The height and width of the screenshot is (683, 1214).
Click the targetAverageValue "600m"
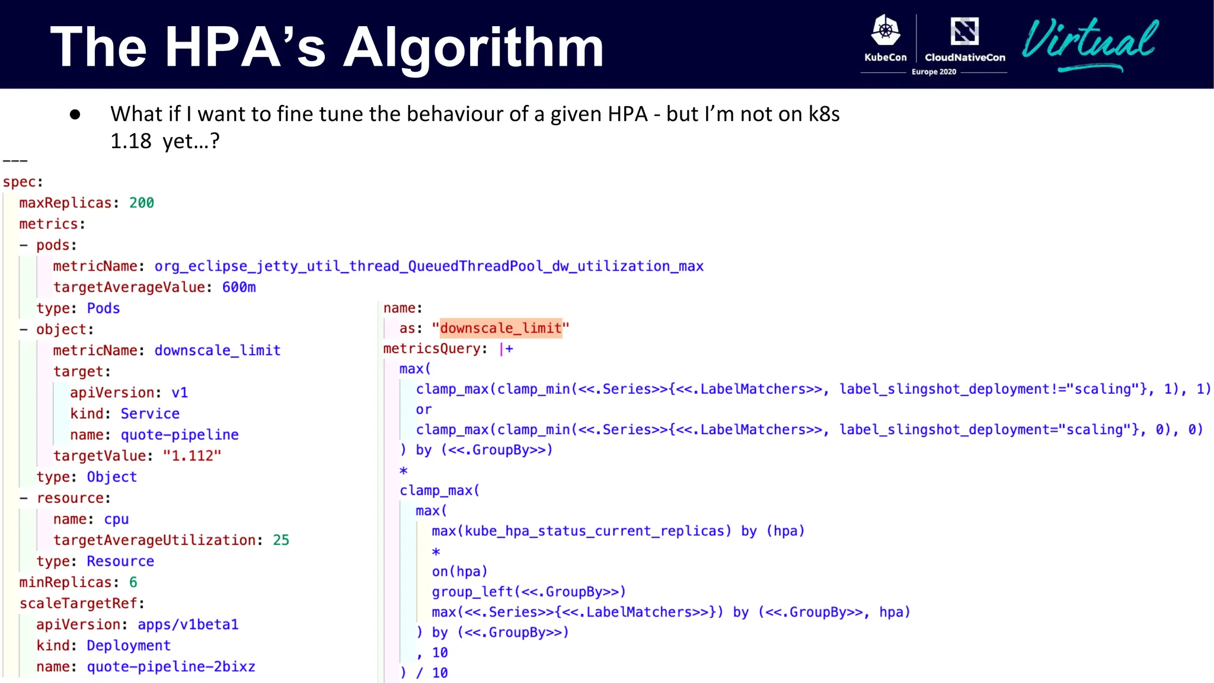[239, 287]
